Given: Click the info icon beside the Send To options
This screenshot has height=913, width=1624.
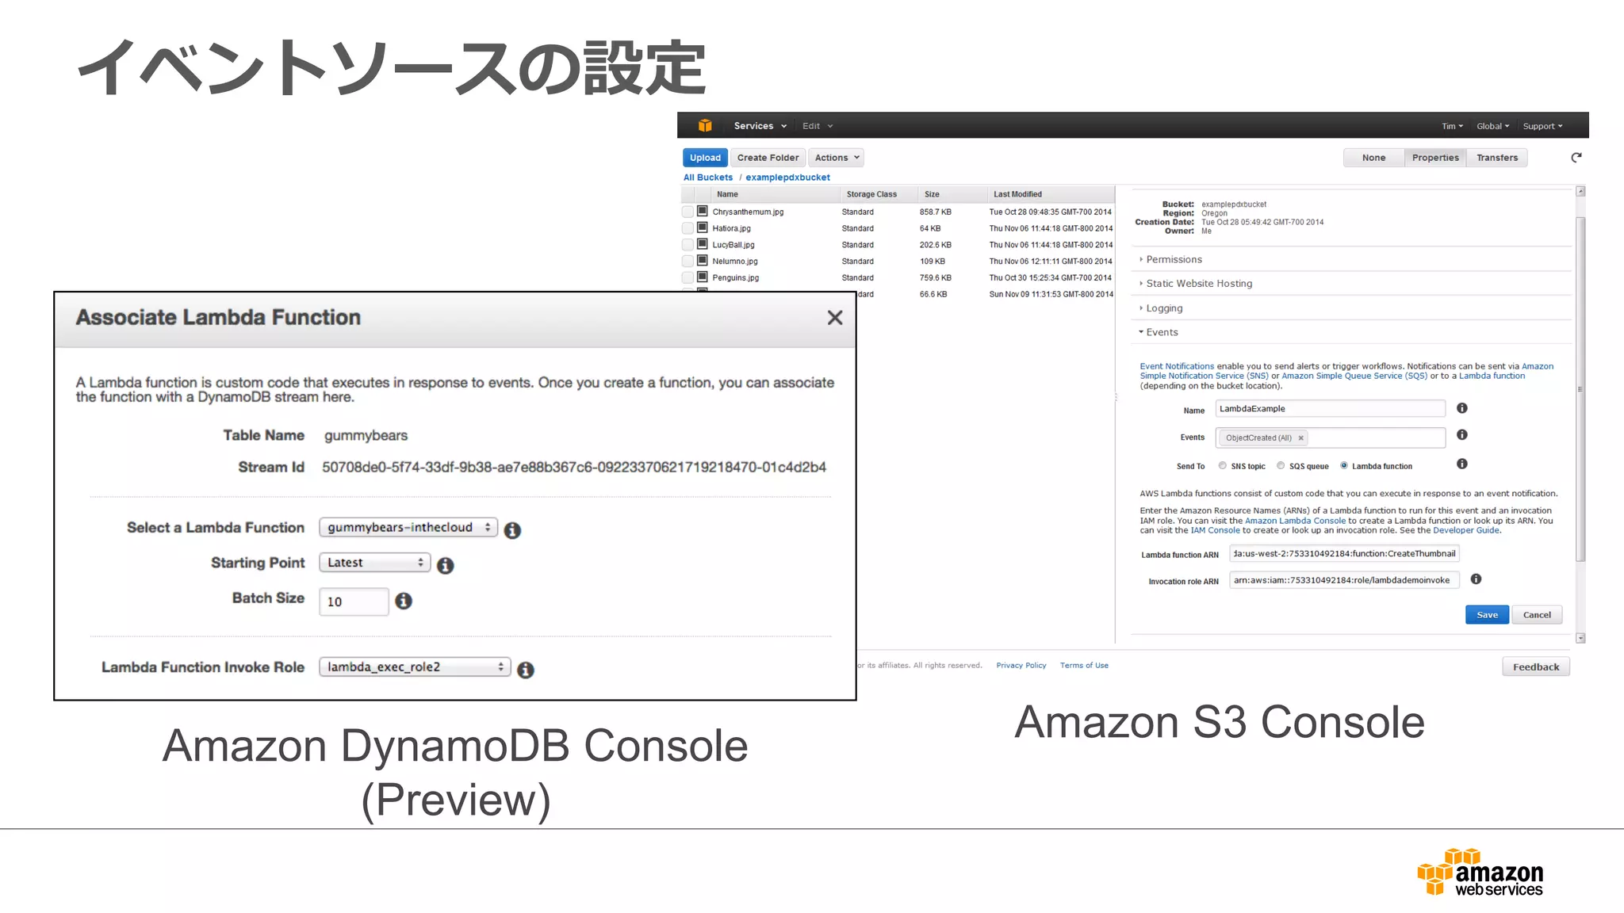Looking at the screenshot, I should point(1462,464).
